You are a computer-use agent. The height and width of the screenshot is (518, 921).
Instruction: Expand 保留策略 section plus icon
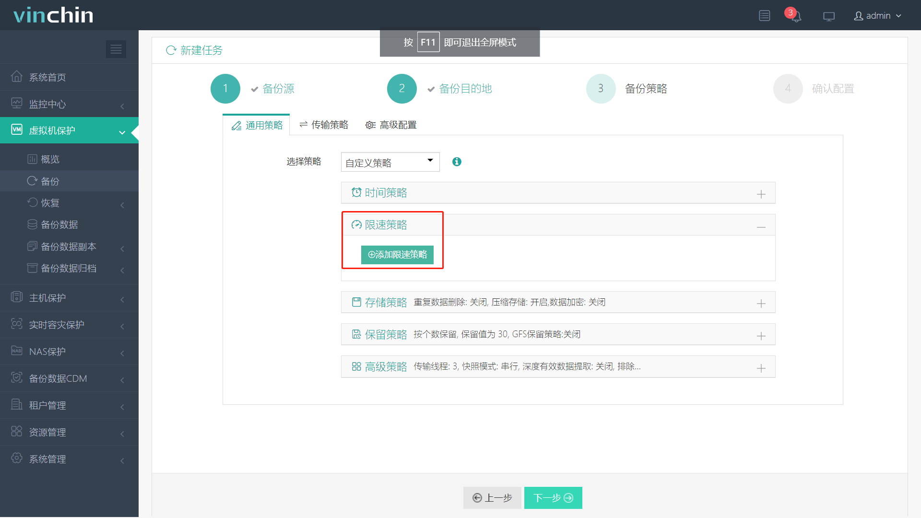[761, 336]
